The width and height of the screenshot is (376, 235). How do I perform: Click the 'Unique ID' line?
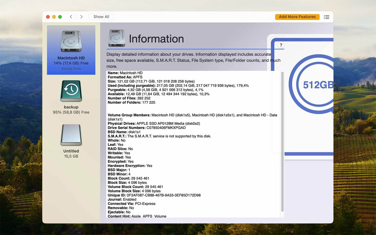pyautogui.click(x=154, y=195)
